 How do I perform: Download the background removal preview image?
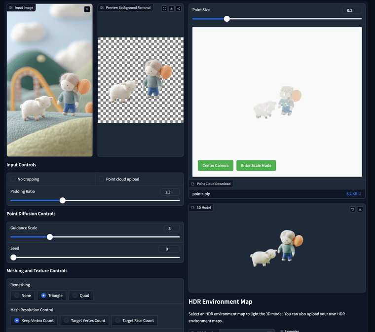[x=171, y=8]
